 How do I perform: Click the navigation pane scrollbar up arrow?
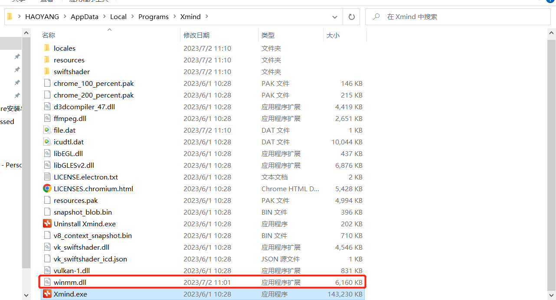(26, 33)
